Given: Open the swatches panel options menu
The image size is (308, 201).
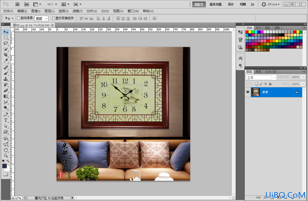Looking at the screenshot, I should [x=304, y=28].
